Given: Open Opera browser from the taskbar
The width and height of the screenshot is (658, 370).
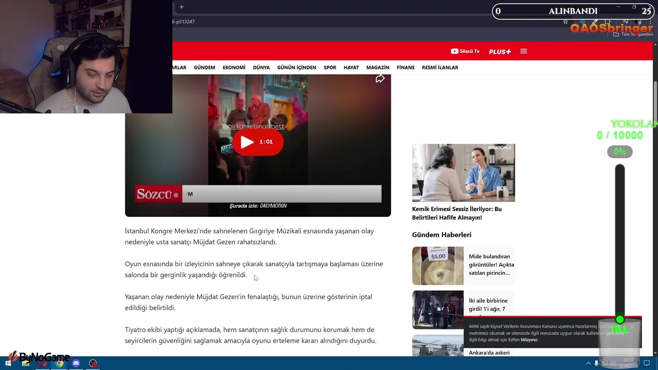Looking at the screenshot, I should click(43, 363).
